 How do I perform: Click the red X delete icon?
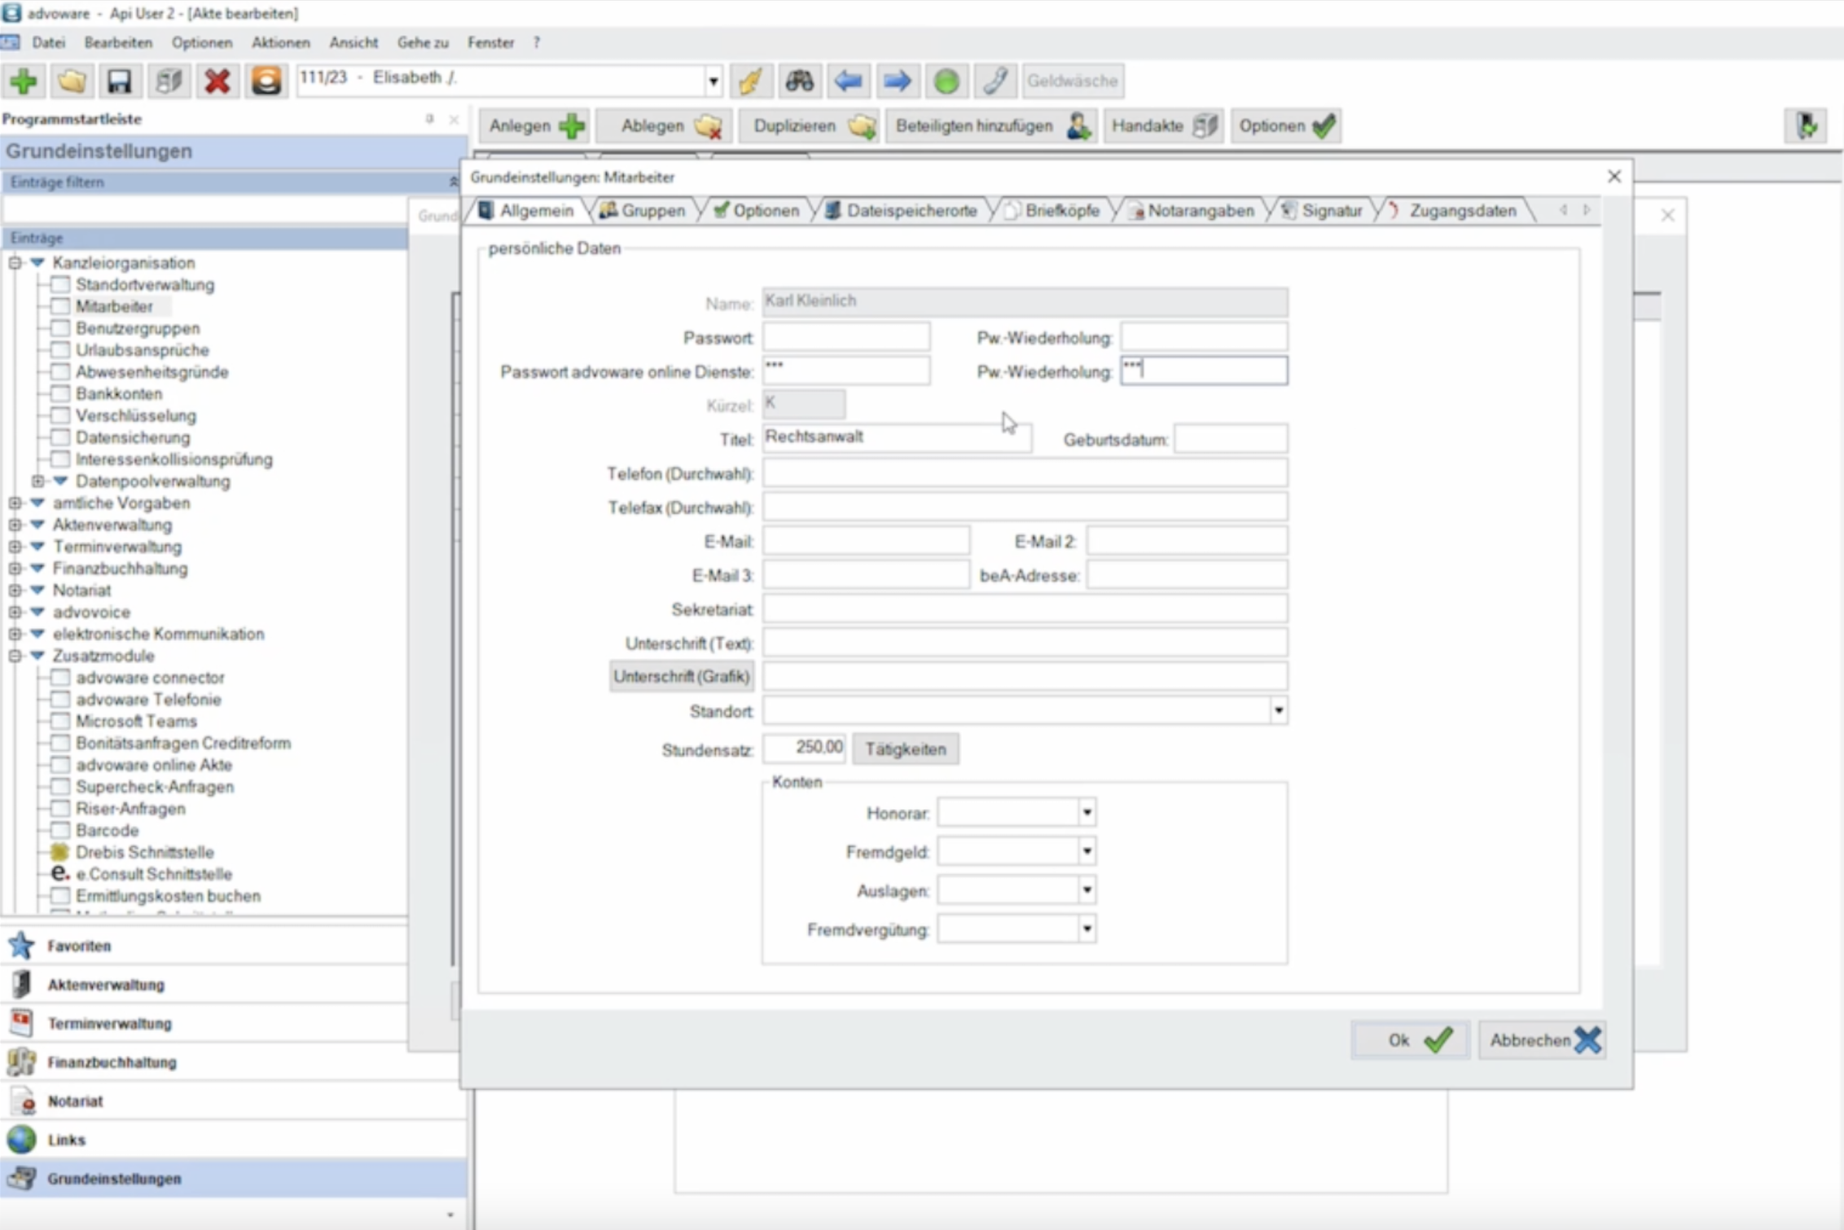coord(217,81)
